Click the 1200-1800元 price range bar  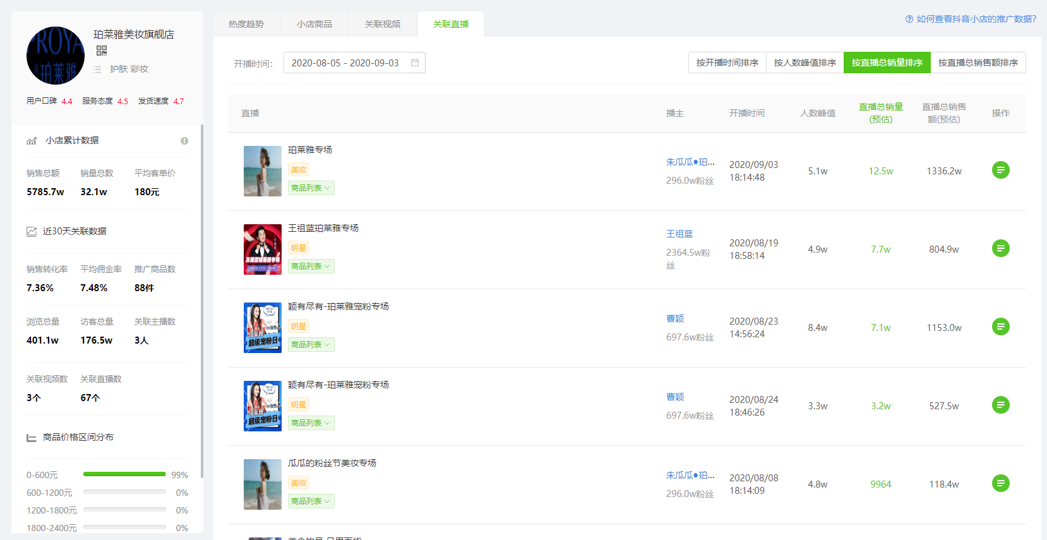(124, 510)
